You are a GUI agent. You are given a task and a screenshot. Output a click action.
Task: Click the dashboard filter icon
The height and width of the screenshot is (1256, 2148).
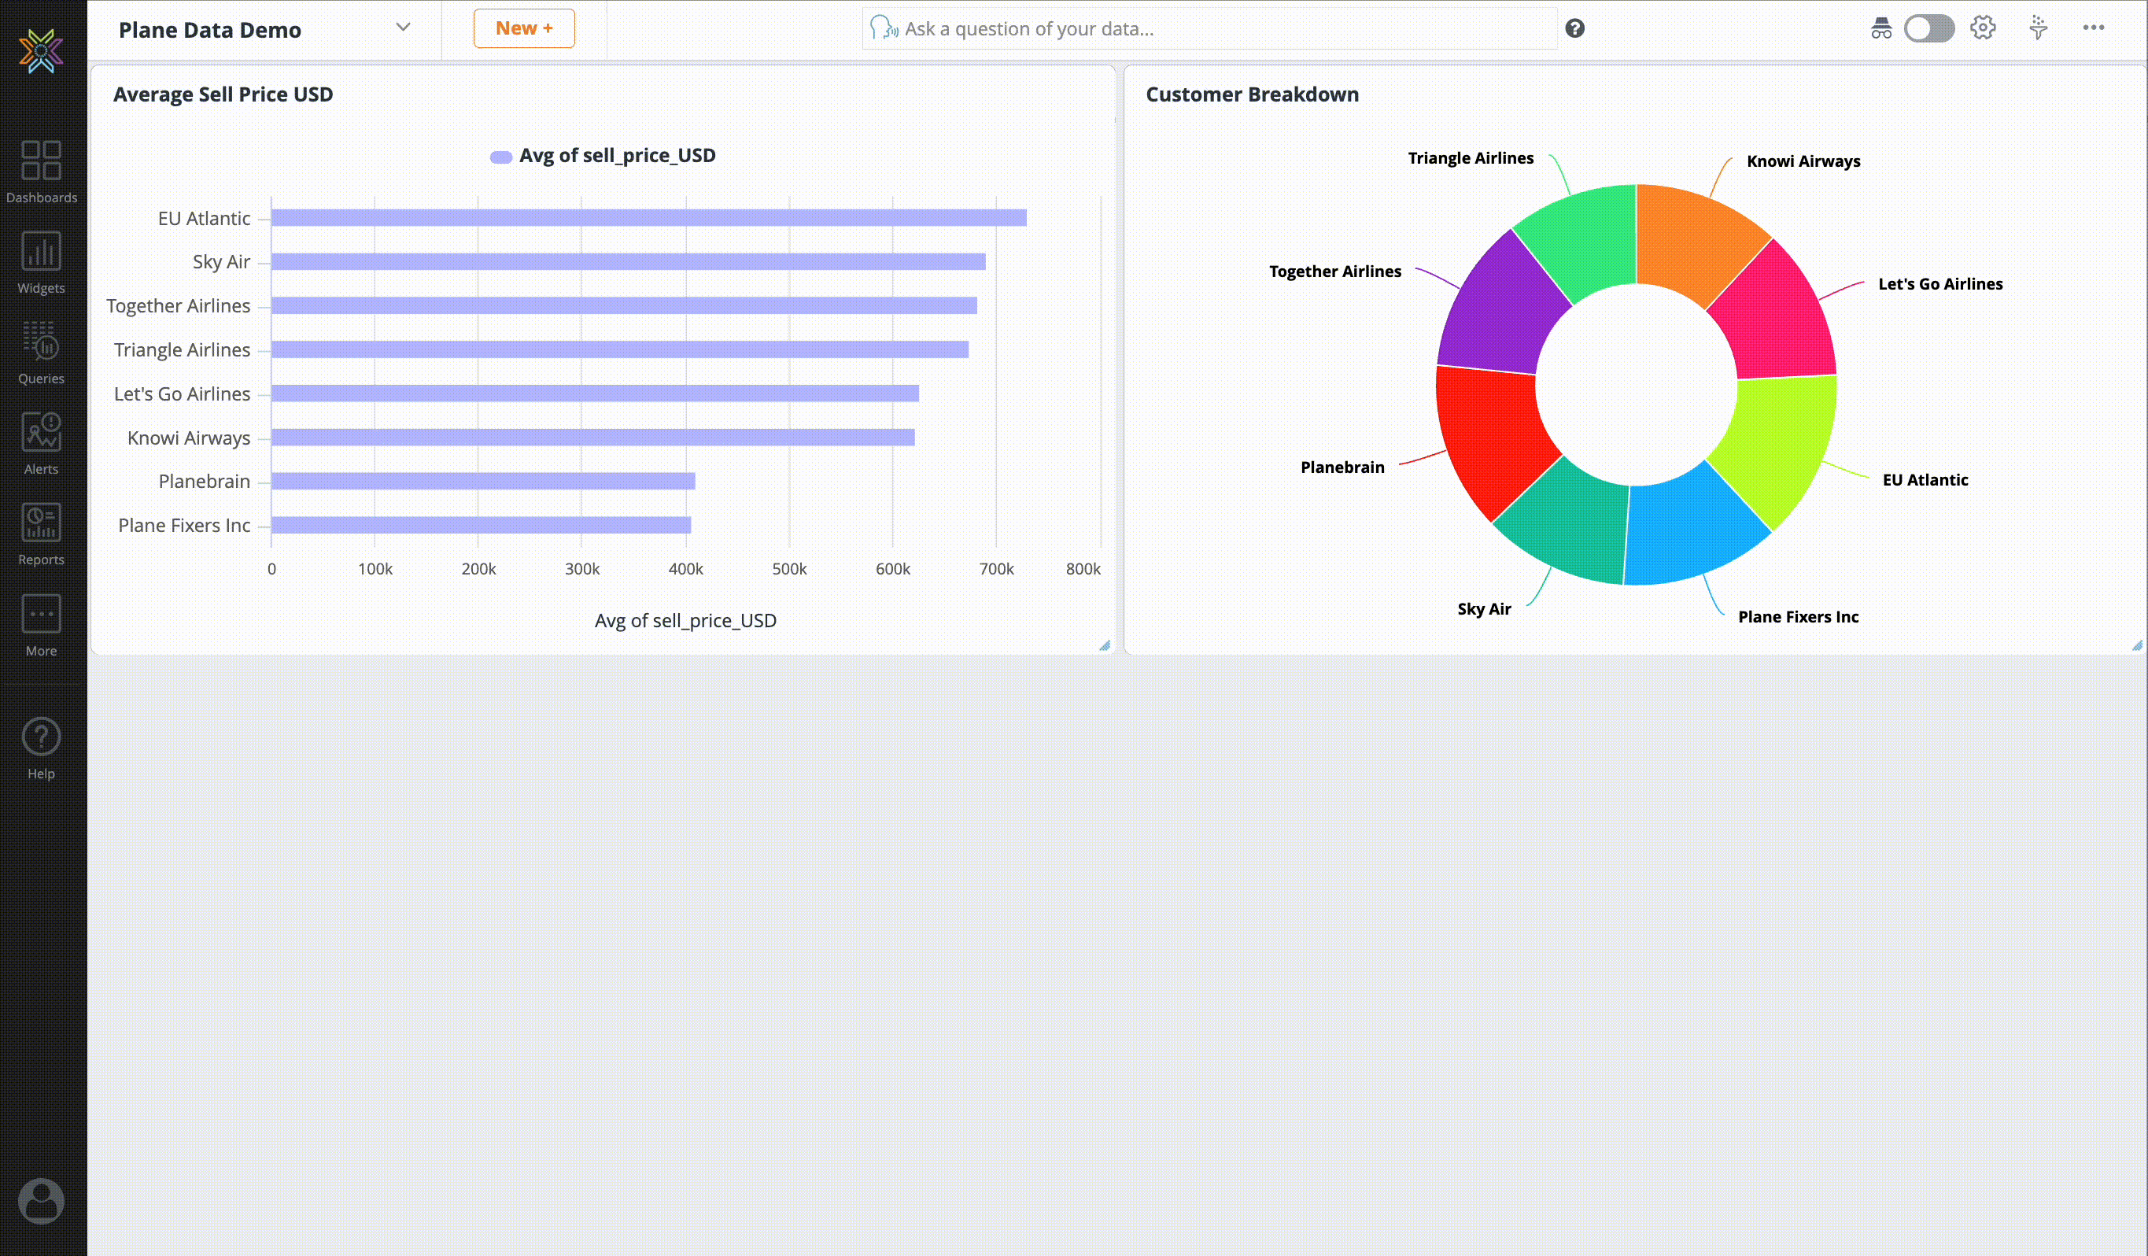(x=2038, y=28)
